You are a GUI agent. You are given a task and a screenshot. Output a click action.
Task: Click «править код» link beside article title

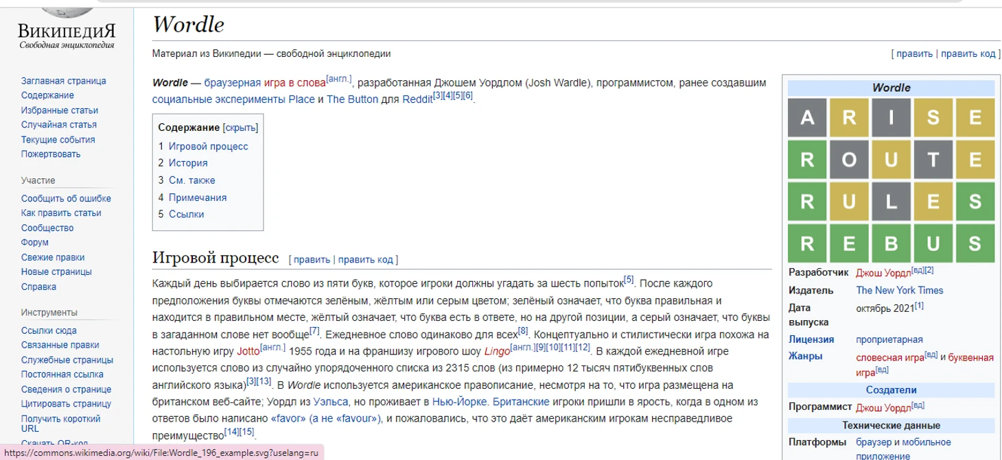[968, 54]
